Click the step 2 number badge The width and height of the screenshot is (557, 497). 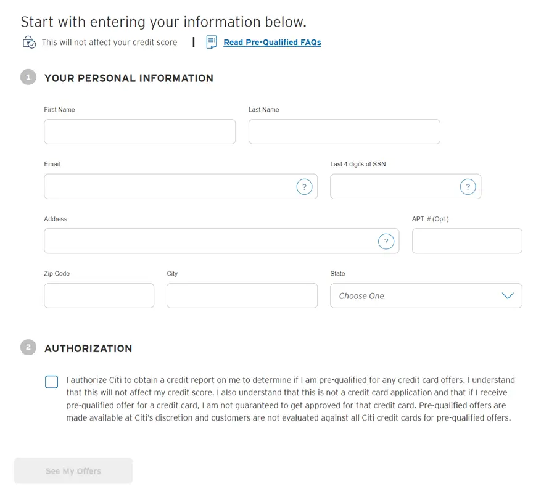pos(28,348)
